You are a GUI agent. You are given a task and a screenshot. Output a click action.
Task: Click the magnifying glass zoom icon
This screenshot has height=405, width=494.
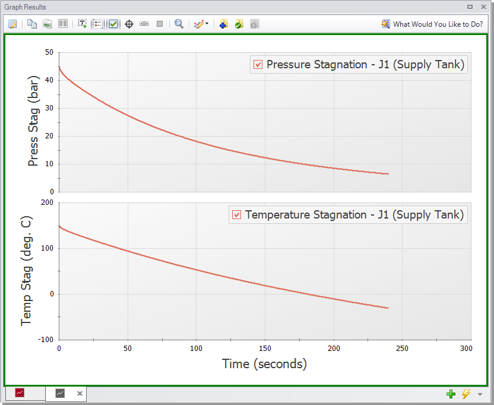[179, 24]
